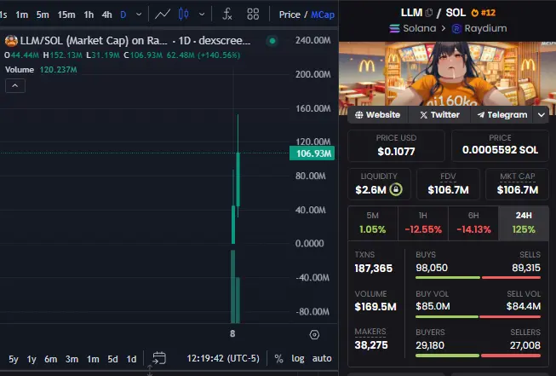Click the LLM token avatar icon
The height and width of the screenshot is (376, 556).
11,41
